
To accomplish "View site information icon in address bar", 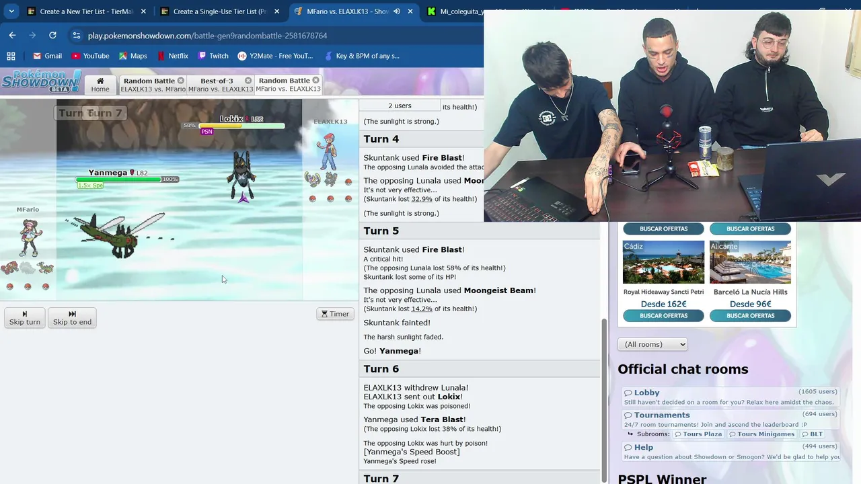I will coord(76,36).
